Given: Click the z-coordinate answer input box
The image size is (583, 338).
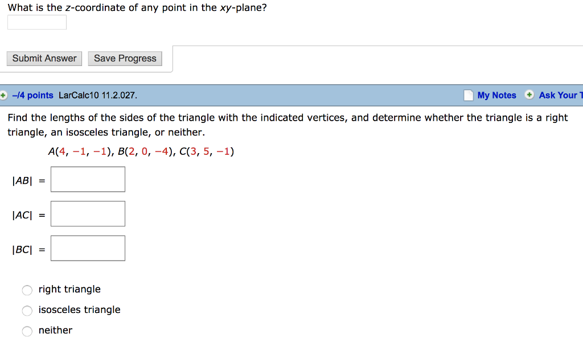Looking at the screenshot, I should coord(36,22).
